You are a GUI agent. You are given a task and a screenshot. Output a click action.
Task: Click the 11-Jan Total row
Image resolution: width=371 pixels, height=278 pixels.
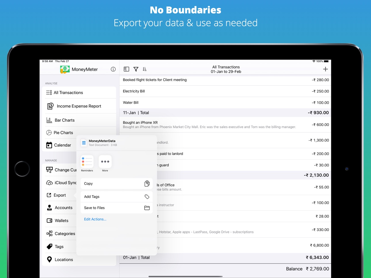coord(225,113)
